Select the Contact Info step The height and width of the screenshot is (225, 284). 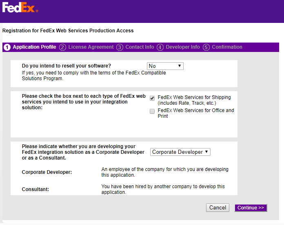(140, 47)
